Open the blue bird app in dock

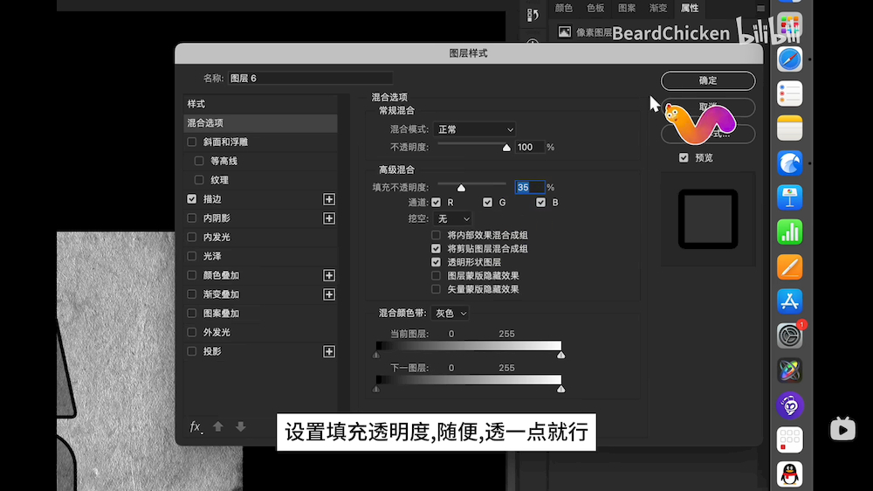pyautogui.click(x=789, y=163)
